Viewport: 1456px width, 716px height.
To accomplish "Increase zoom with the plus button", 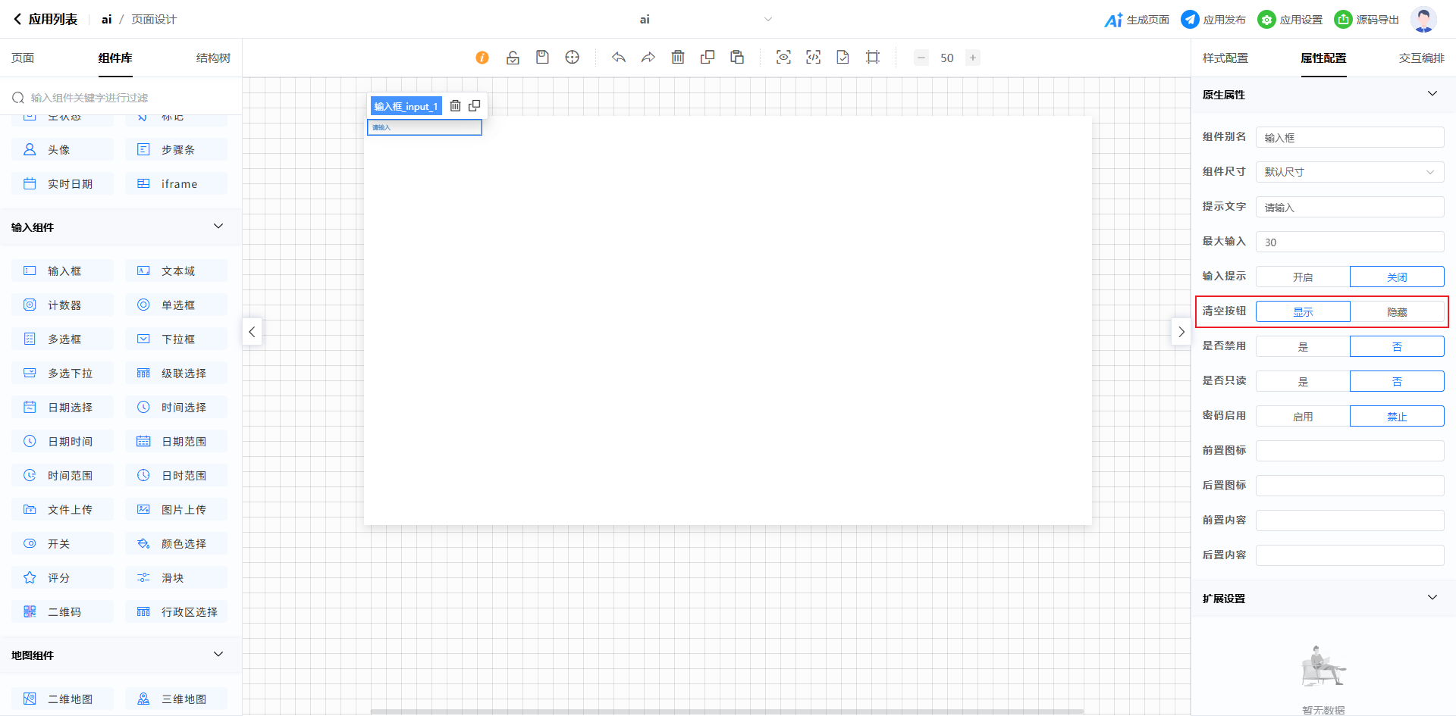I will [972, 58].
